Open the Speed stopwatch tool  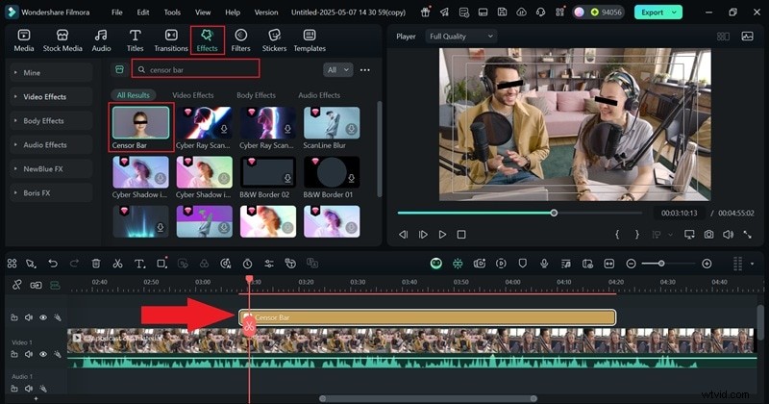point(247,264)
